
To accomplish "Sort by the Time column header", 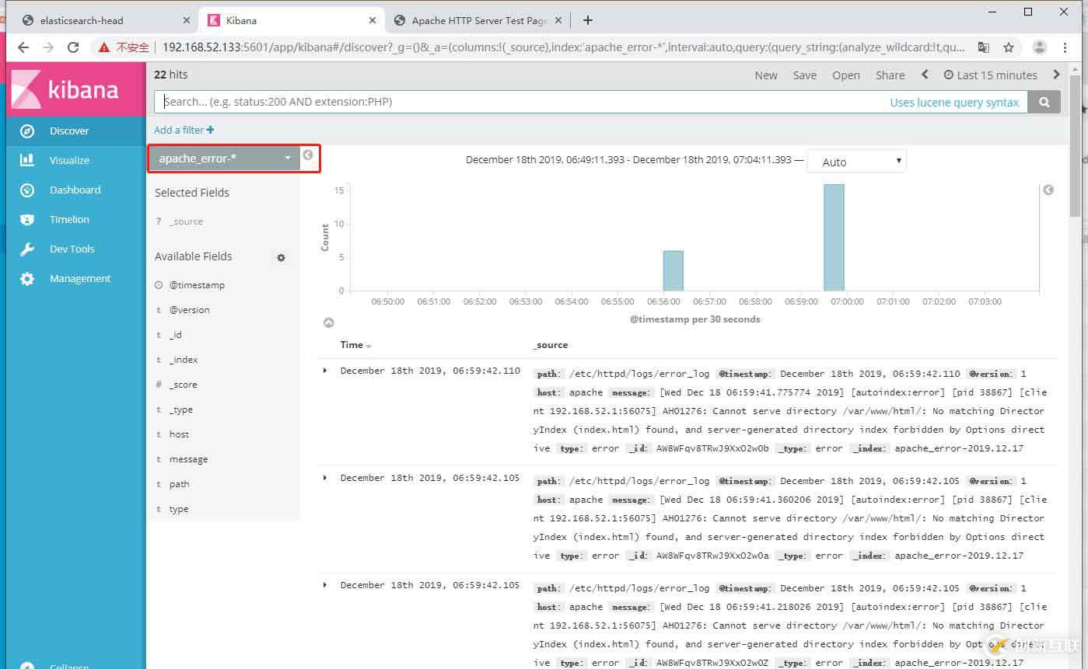I will [x=355, y=345].
